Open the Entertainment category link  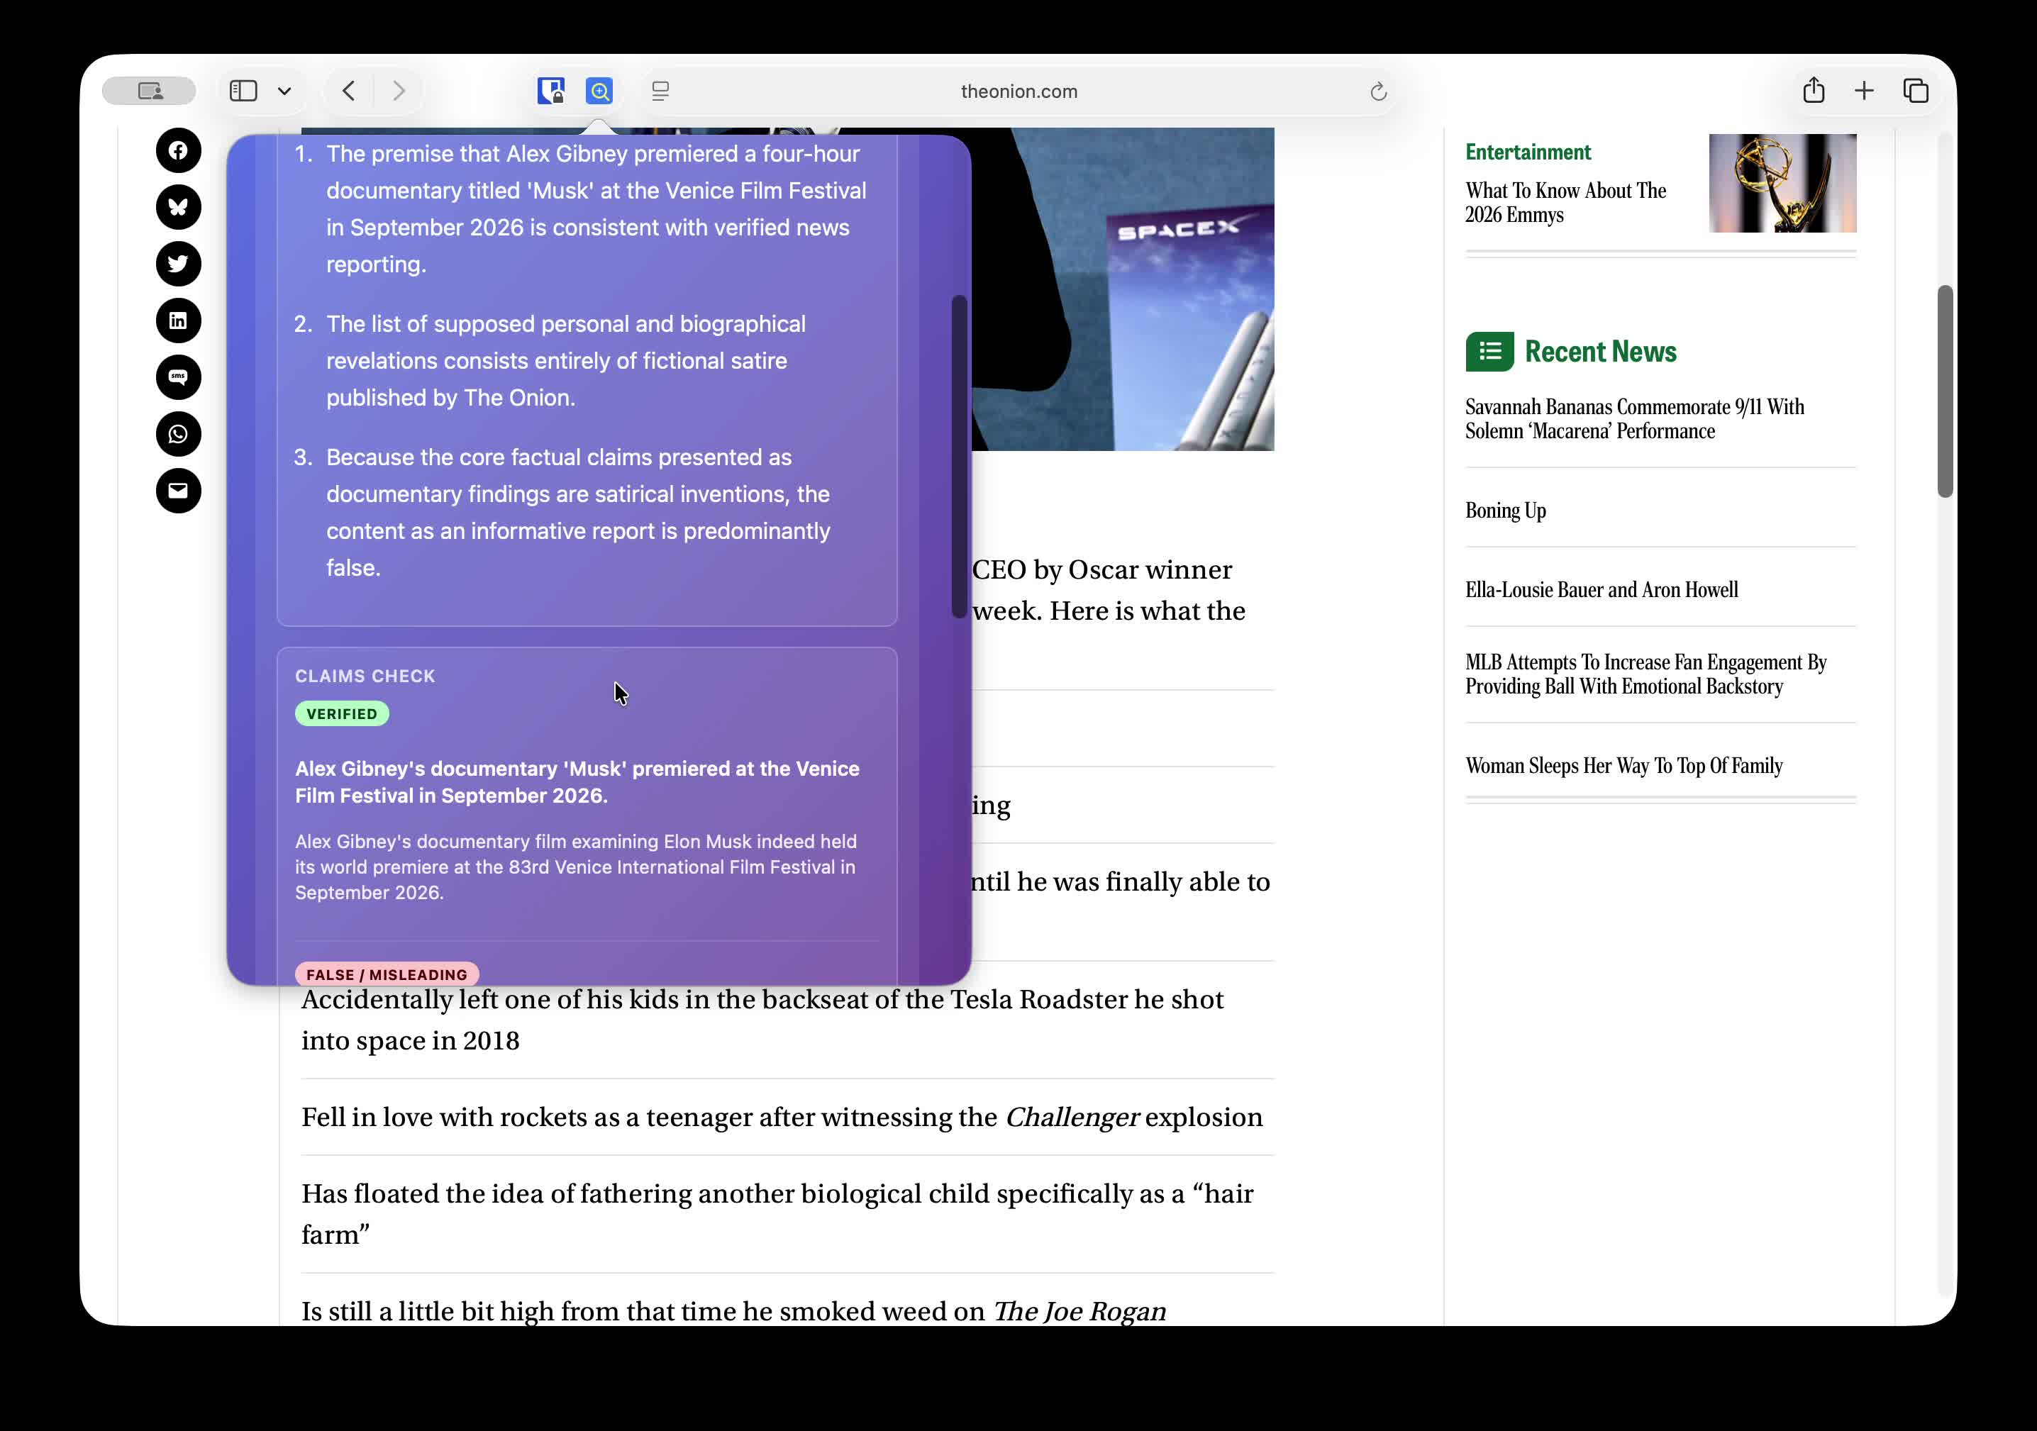1528,152
